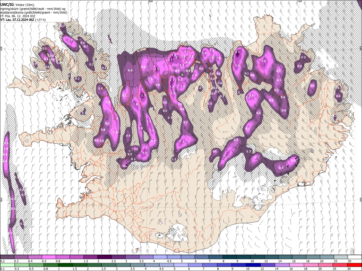Click the darkest purple swatch at 2 on snow scale
Image resolution: width=362 pixels, height=271 pixels.
point(104,257)
